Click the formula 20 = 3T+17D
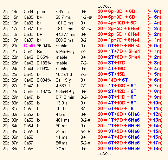This screenshot has width=168, height=160. 112,63
